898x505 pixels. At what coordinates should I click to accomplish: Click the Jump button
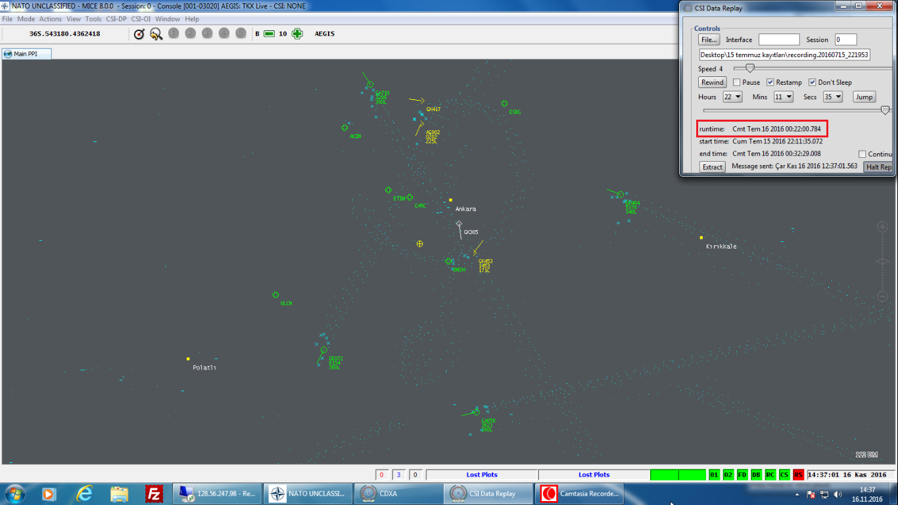pyautogui.click(x=864, y=97)
